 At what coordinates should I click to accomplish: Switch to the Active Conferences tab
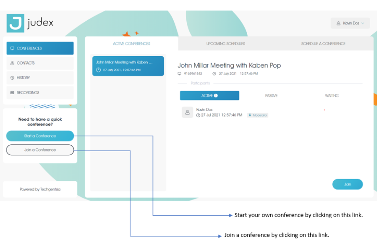pyautogui.click(x=131, y=44)
